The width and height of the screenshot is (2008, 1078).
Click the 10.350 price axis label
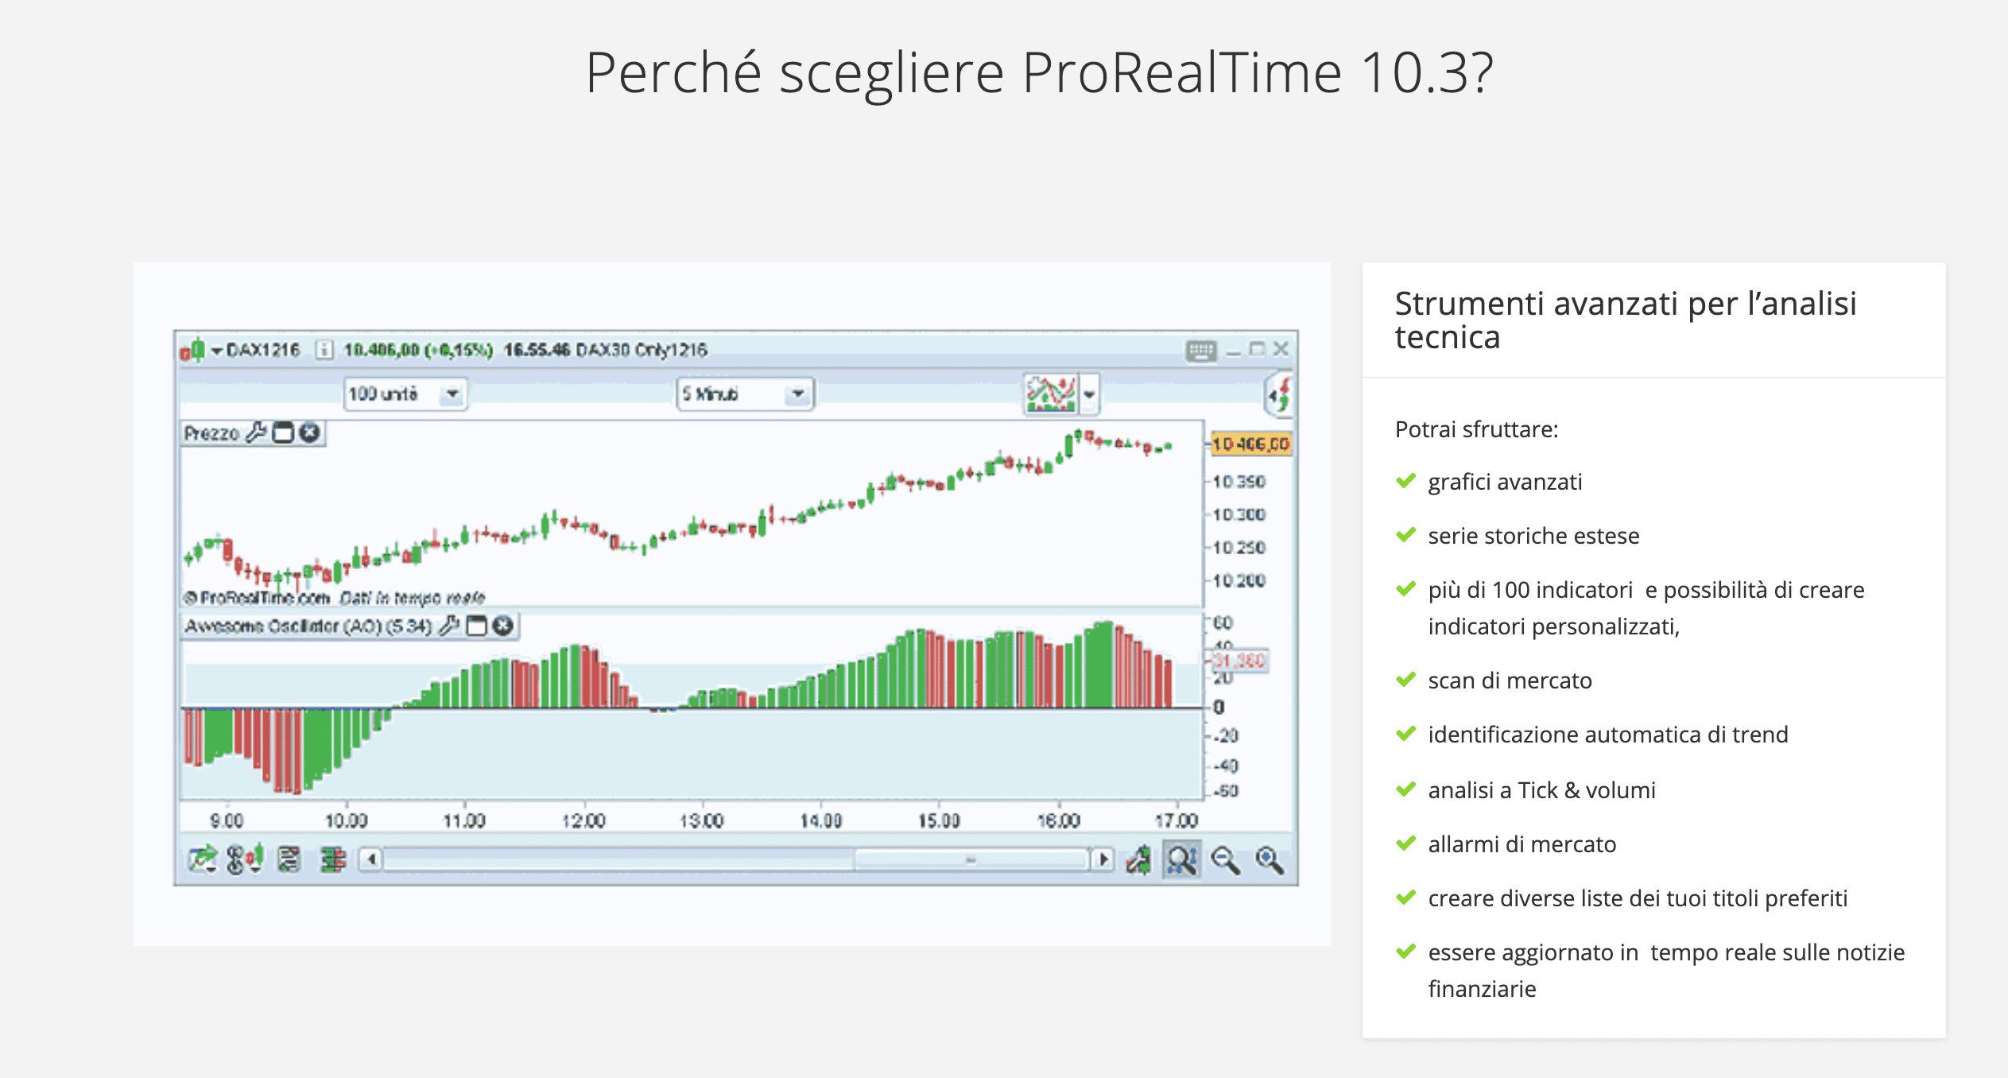[x=1239, y=482]
